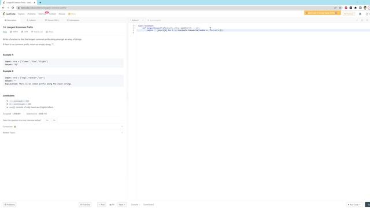Go to the previous problem with Prev
The image size is (370, 208).
[x=102, y=205]
